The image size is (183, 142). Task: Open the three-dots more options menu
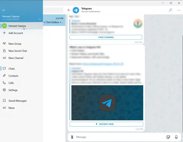pos(179,10)
